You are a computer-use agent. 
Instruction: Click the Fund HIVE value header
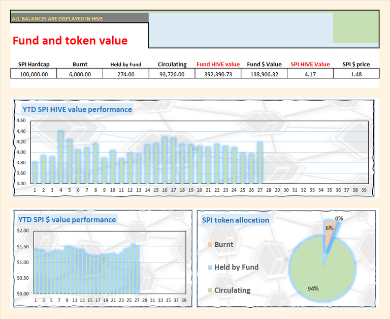218,64
